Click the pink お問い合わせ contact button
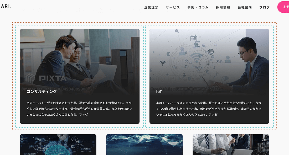289x155 pixels. (284, 7)
